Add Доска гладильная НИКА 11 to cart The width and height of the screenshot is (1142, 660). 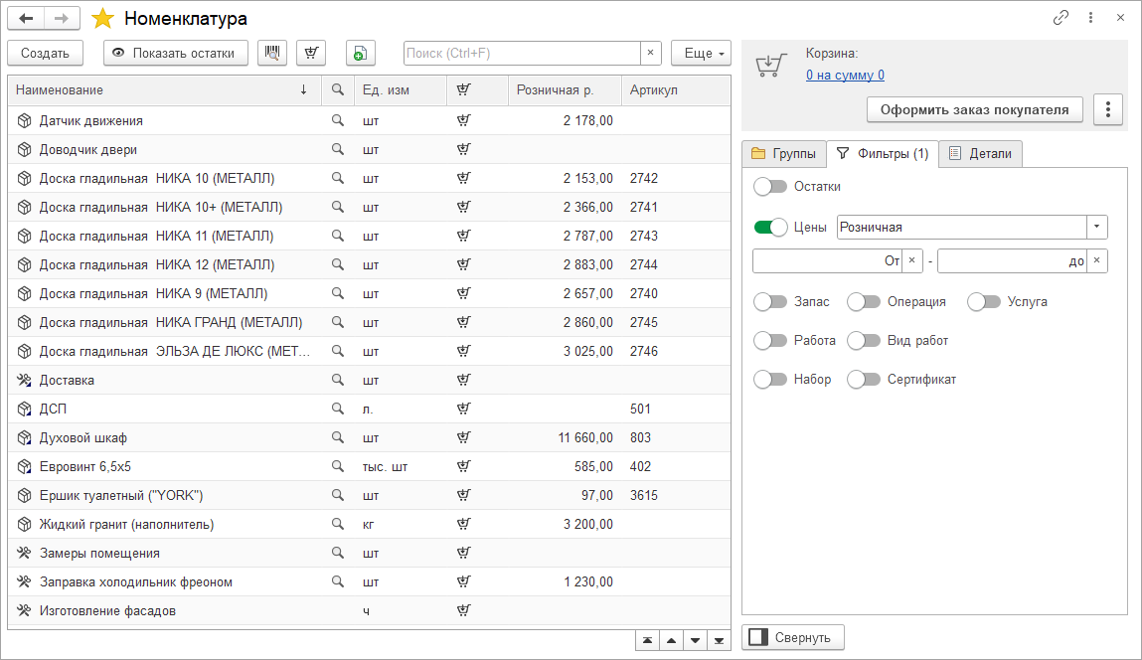(463, 236)
